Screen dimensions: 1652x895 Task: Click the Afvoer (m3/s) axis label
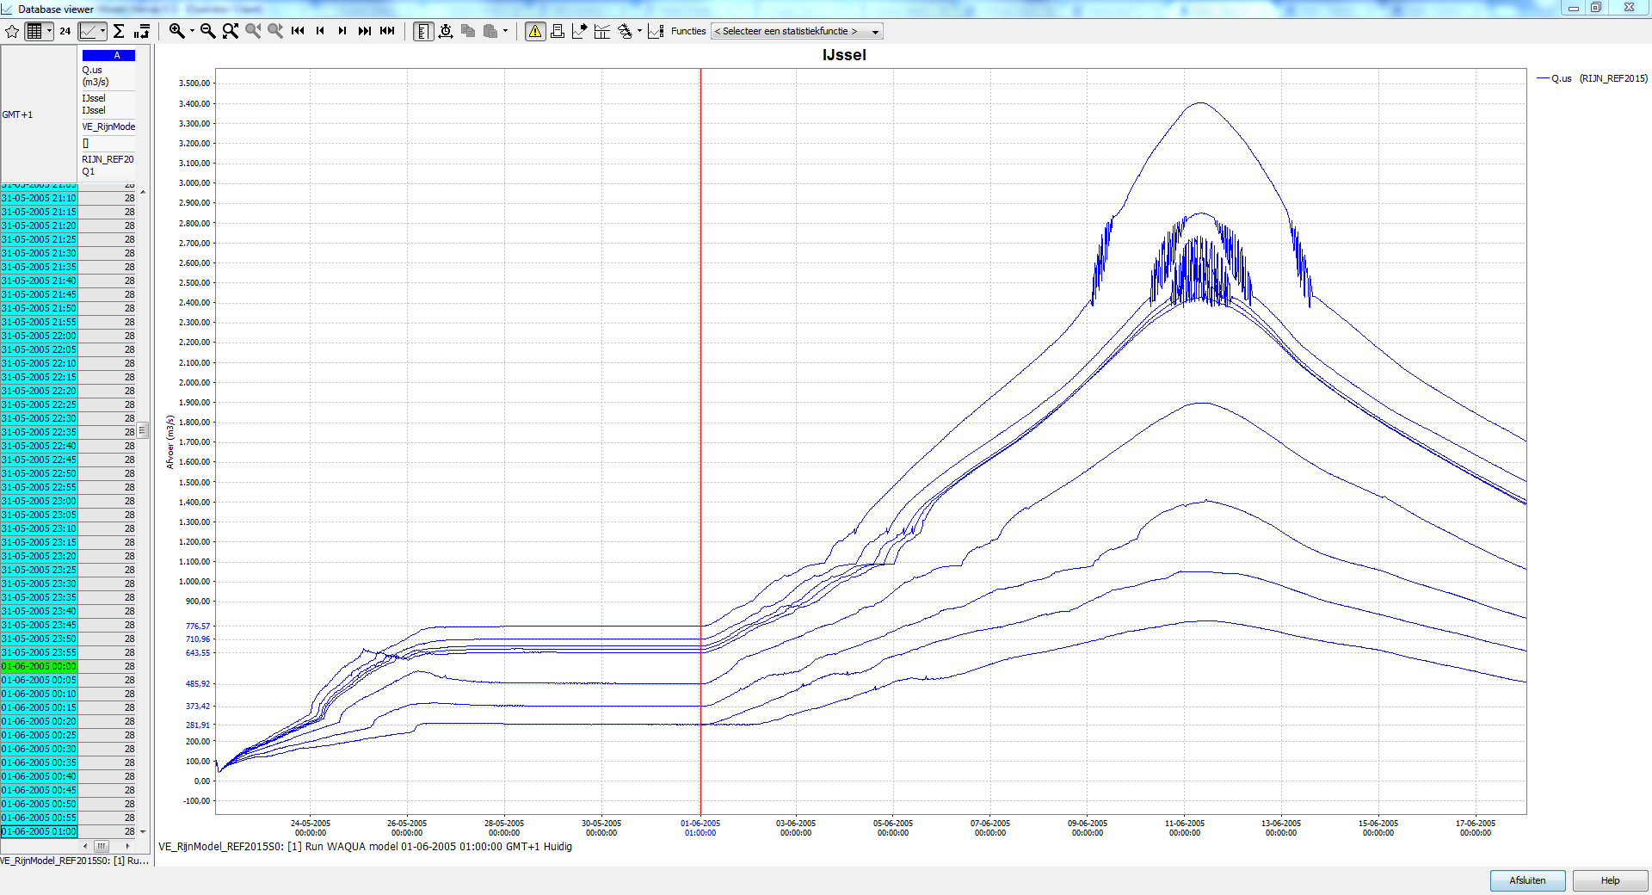170,441
